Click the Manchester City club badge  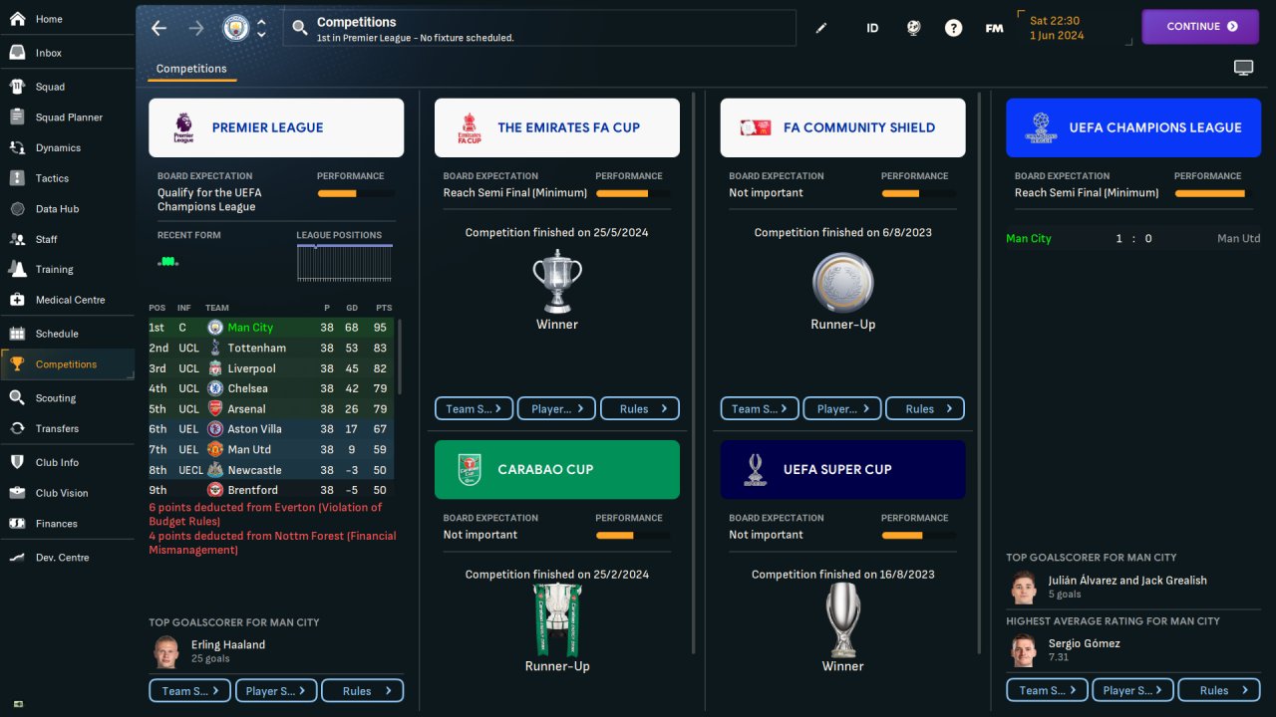click(235, 28)
